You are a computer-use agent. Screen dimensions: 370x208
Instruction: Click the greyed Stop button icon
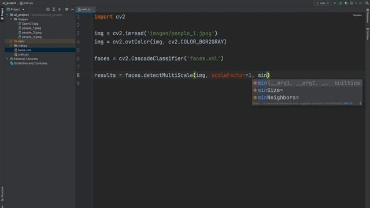coord(360,3)
